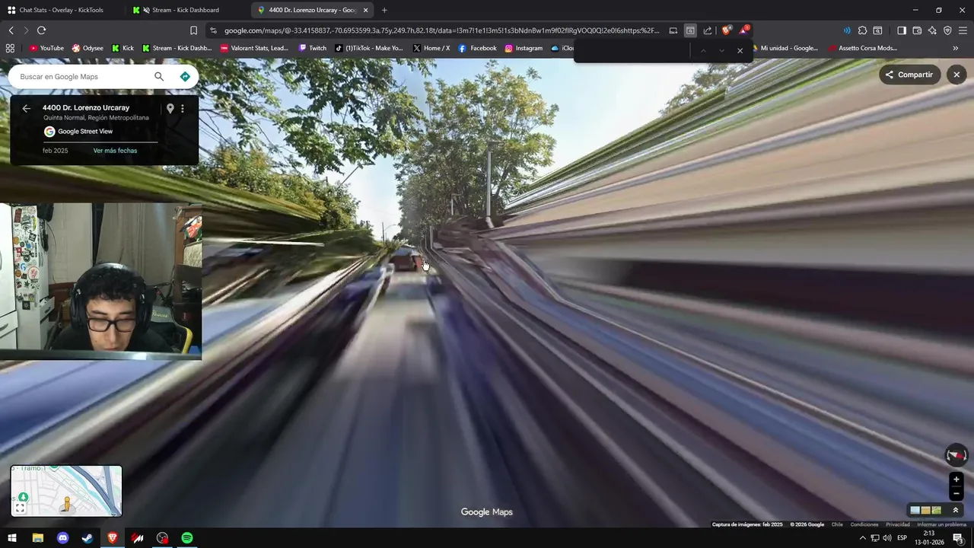974x548 pixels.
Task: Click the Compartir share button
Action: (910, 75)
